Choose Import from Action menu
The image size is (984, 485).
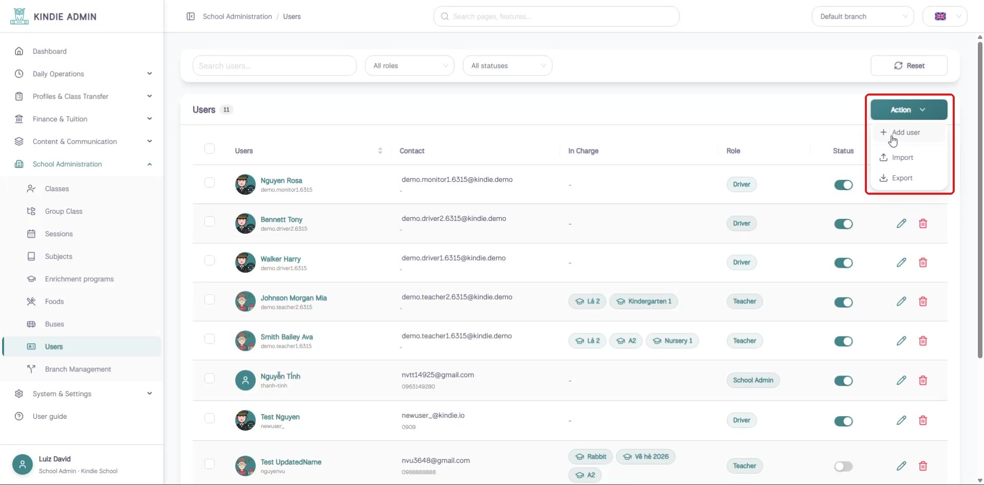[x=909, y=158]
